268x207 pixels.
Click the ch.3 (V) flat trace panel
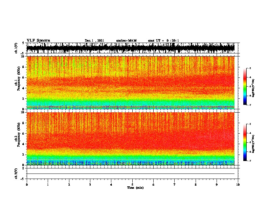[x=132, y=174]
